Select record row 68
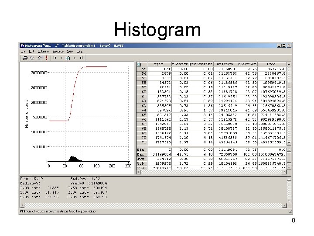This screenshot has width=314, height=236. click(142, 128)
